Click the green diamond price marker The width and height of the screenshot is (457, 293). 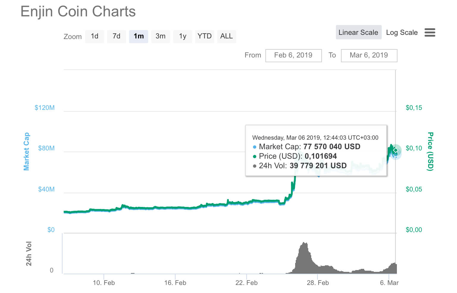(395, 150)
